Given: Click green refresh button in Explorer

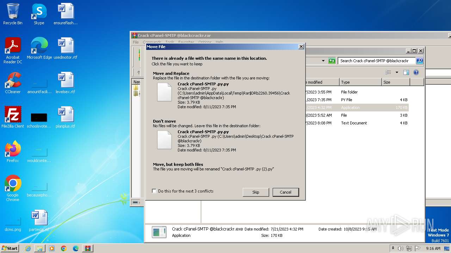Looking at the screenshot, I should [x=332, y=61].
